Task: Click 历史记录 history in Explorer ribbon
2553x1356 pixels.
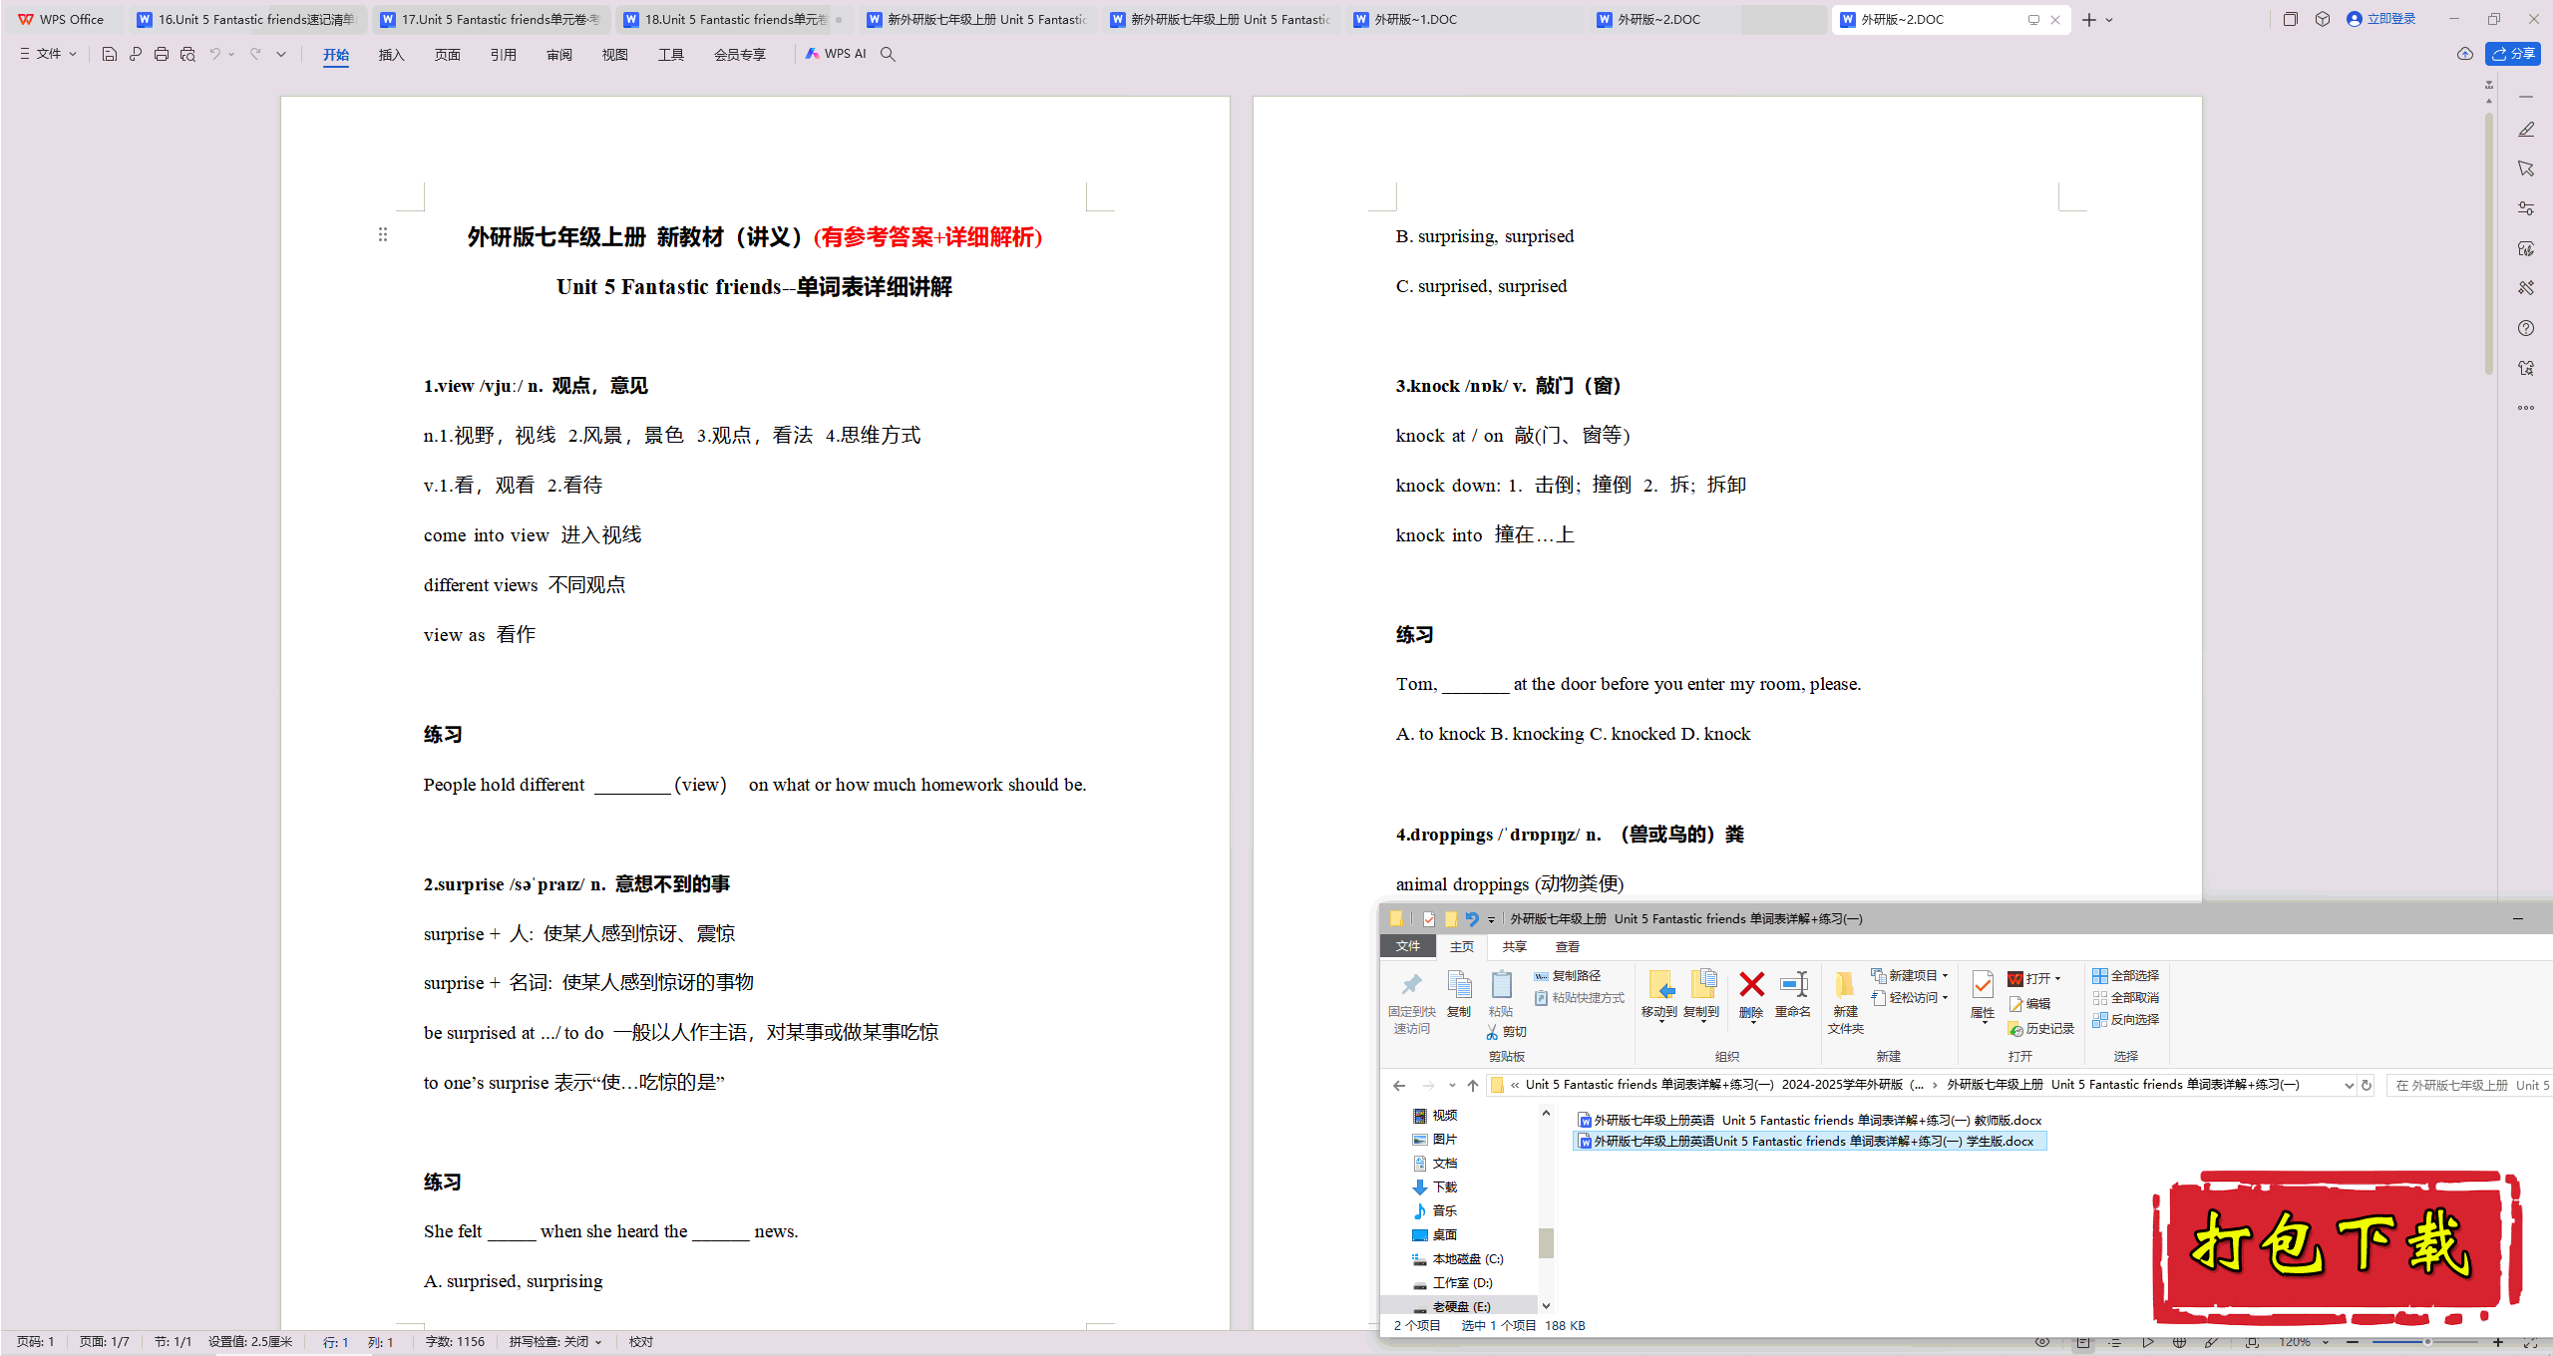Action: click(x=2040, y=1028)
